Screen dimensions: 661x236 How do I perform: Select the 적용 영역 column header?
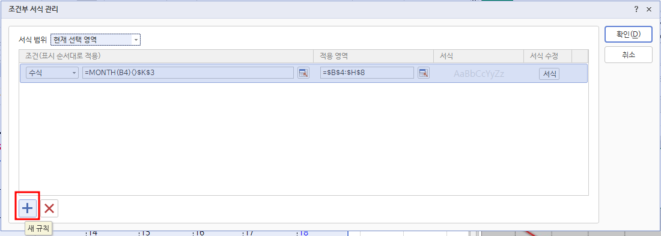coord(374,56)
